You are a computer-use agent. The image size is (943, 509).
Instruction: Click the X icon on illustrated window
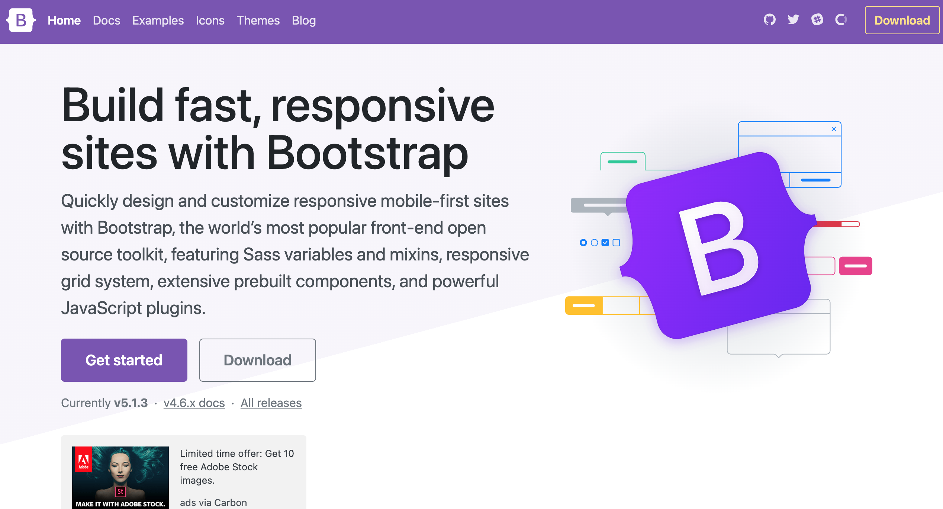point(834,129)
